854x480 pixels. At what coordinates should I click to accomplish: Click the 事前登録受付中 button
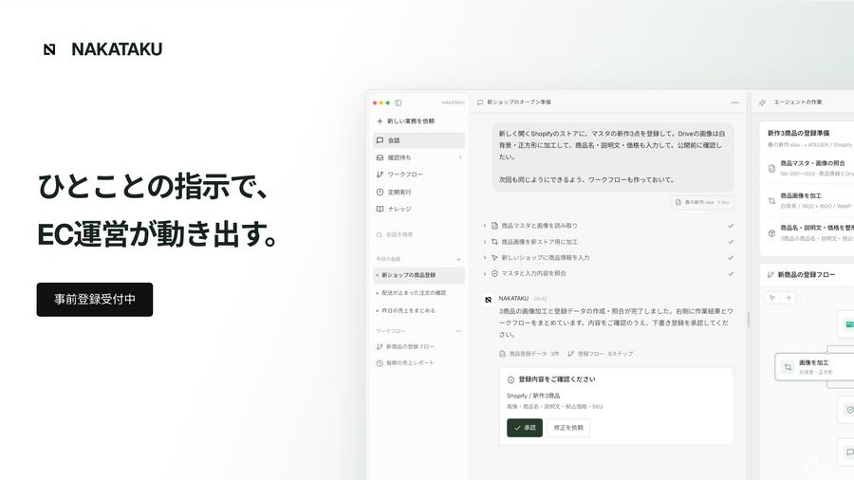pos(95,300)
